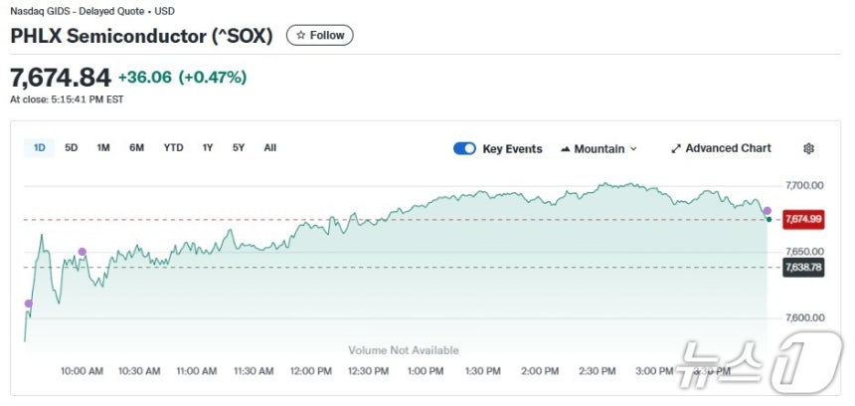Choose the 6M chart range
The image size is (855, 406).
click(136, 147)
